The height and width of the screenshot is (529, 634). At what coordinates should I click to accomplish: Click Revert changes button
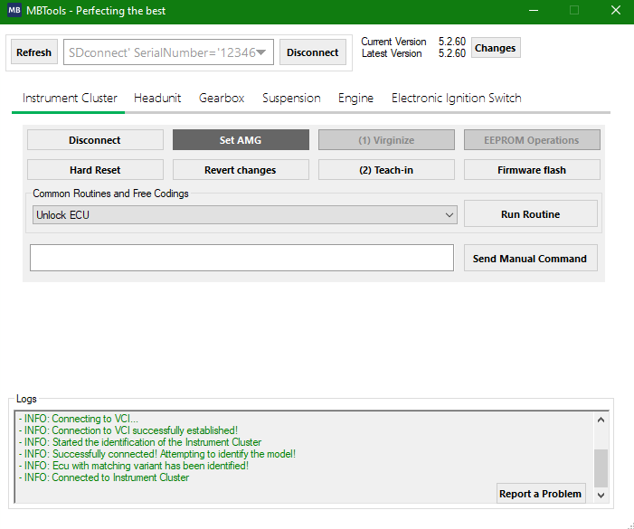coord(241,170)
